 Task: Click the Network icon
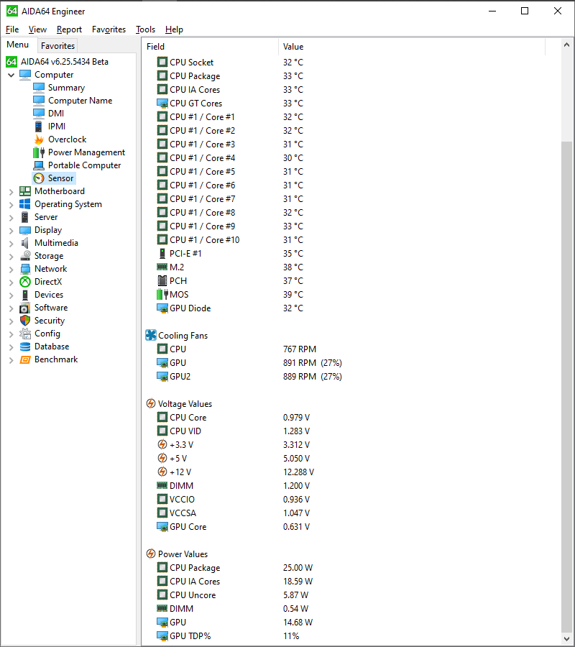click(x=25, y=269)
